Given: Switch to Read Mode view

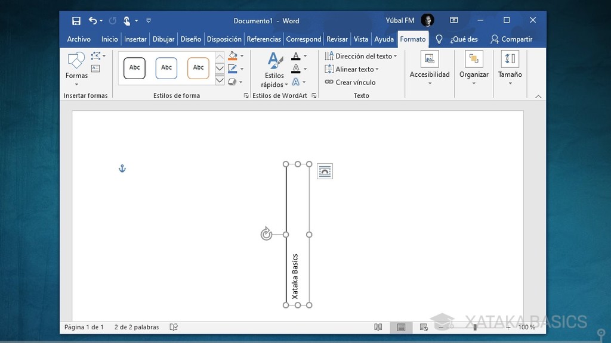Looking at the screenshot, I should click(378, 327).
